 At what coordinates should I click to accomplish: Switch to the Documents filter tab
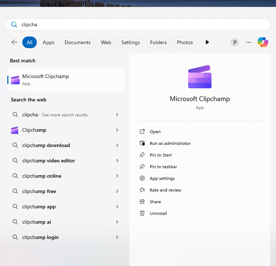point(78,42)
